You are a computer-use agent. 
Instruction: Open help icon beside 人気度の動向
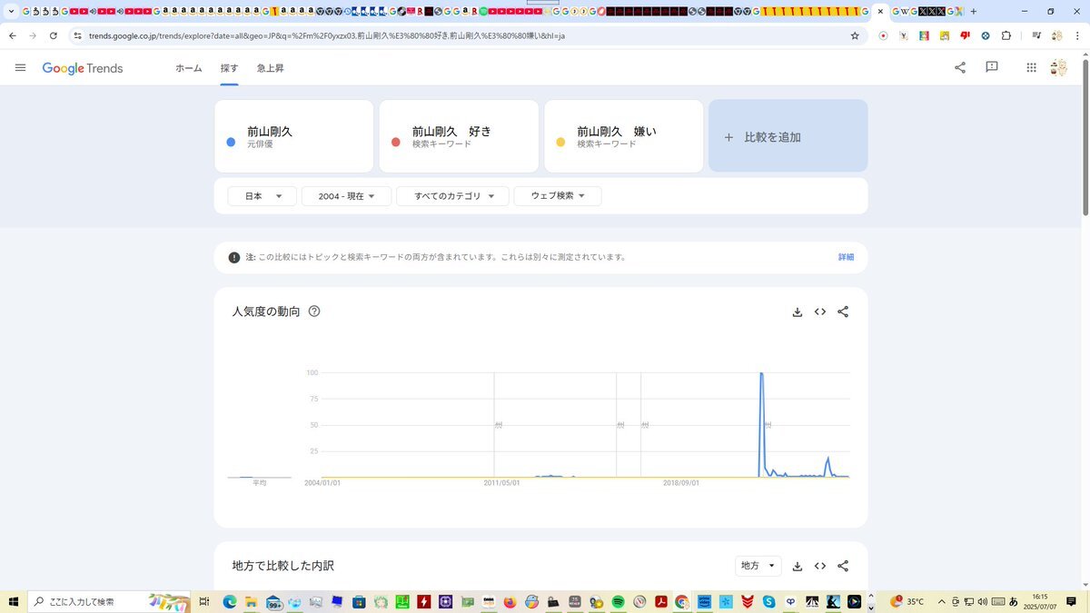[314, 311]
